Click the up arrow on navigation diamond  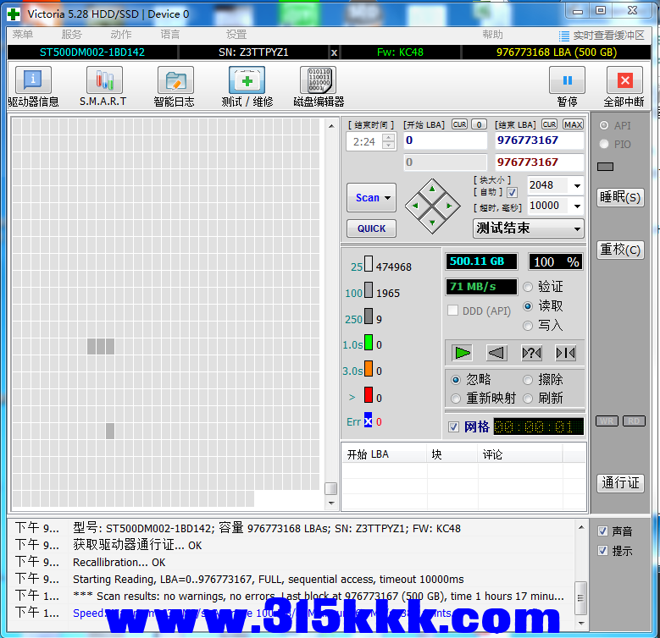point(432,190)
